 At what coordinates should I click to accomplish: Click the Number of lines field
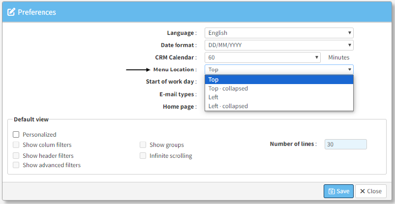pyautogui.click(x=345, y=145)
